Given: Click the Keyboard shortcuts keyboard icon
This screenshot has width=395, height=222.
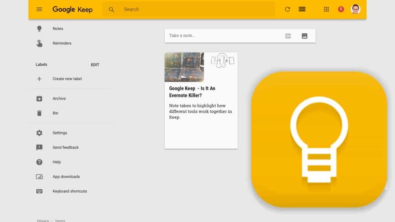Looking at the screenshot, I should pyautogui.click(x=39, y=191).
